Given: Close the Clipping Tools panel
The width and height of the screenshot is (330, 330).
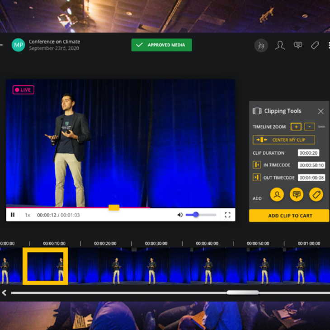Looking at the screenshot, I should click(321, 111).
